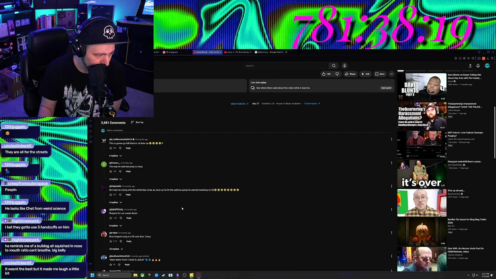The image size is (496, 279).
Task: Open 'Shut up already...' video title
Action: 456,190
